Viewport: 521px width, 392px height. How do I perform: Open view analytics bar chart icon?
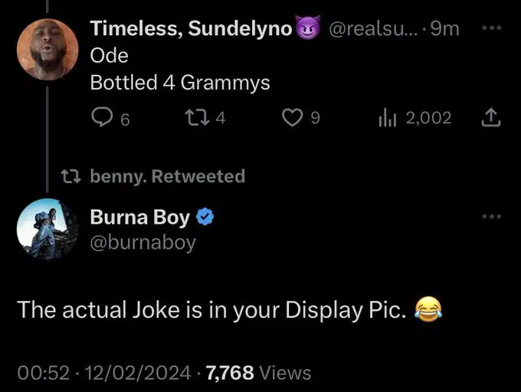pos(388,117)
